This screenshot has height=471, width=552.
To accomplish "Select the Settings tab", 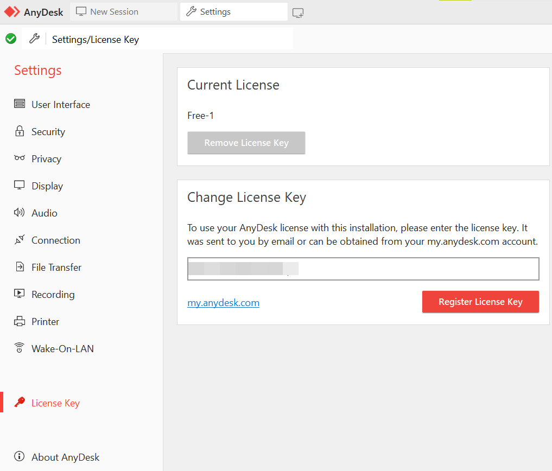I will (x=233, y=11).
